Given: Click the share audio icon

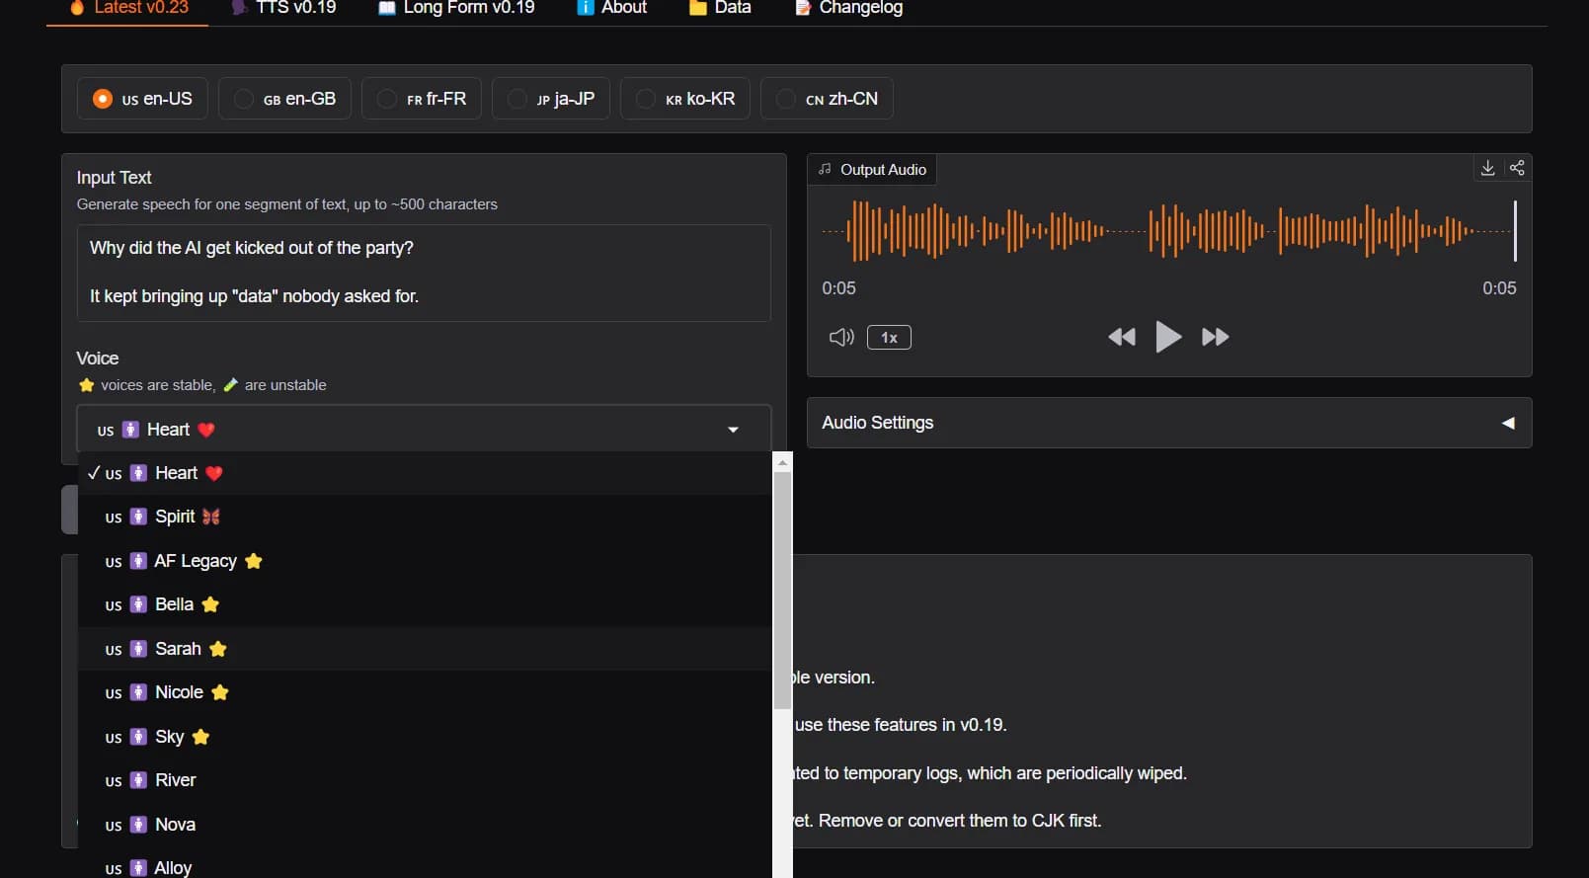Looking at the screenshot, I should pyautogui.click(x=1517, y=168).
